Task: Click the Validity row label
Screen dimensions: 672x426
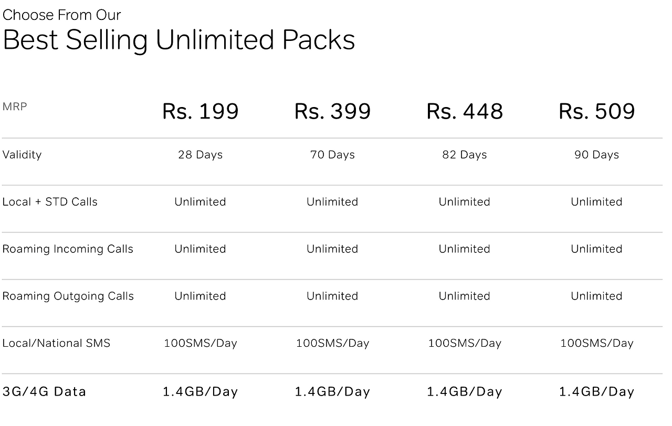Action: pyautogui.click(x=22, y=155)
